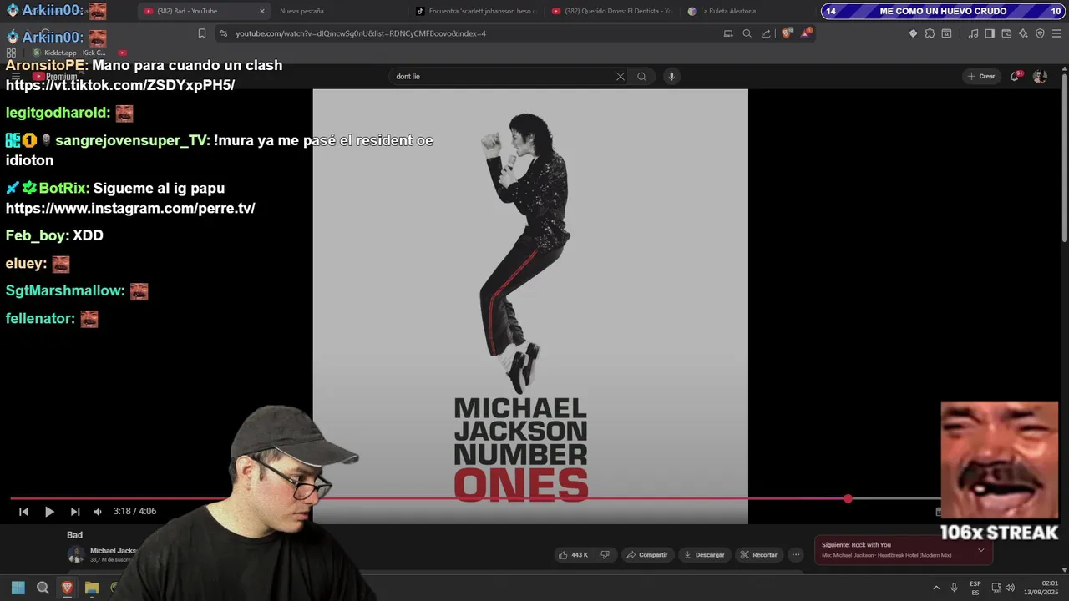Image resolution: width=1069 pixels, height=601 pixels.
Task: Click inside the YouTube search box
Action: pyautogui.click(x=501, y=77)
